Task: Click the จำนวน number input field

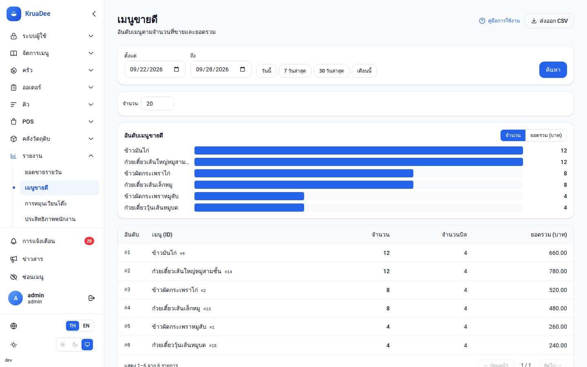Action: click(x=157, y=104)
